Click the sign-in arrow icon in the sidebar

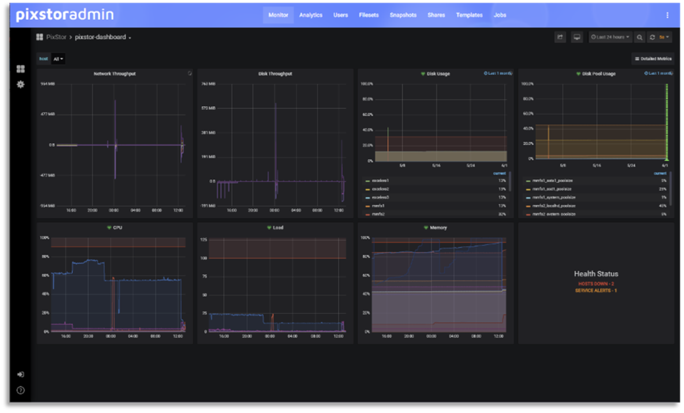21,374
